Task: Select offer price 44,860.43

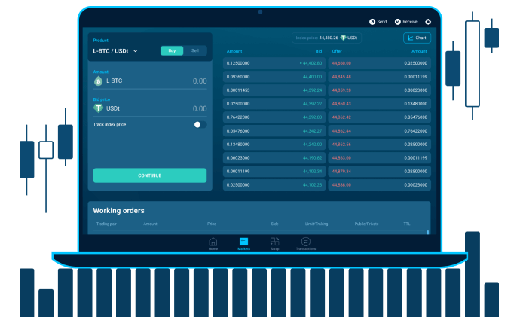Action: (341, 104)
